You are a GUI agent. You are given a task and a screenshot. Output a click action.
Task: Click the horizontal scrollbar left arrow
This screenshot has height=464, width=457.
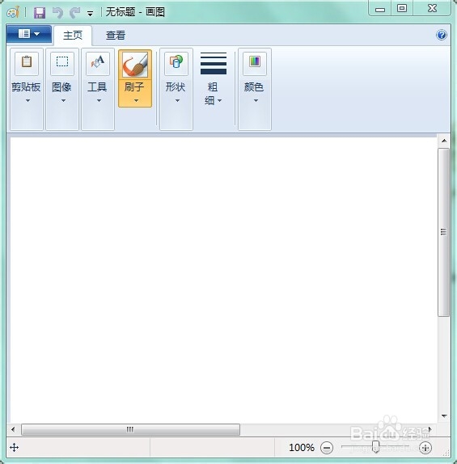pos(13,429)
